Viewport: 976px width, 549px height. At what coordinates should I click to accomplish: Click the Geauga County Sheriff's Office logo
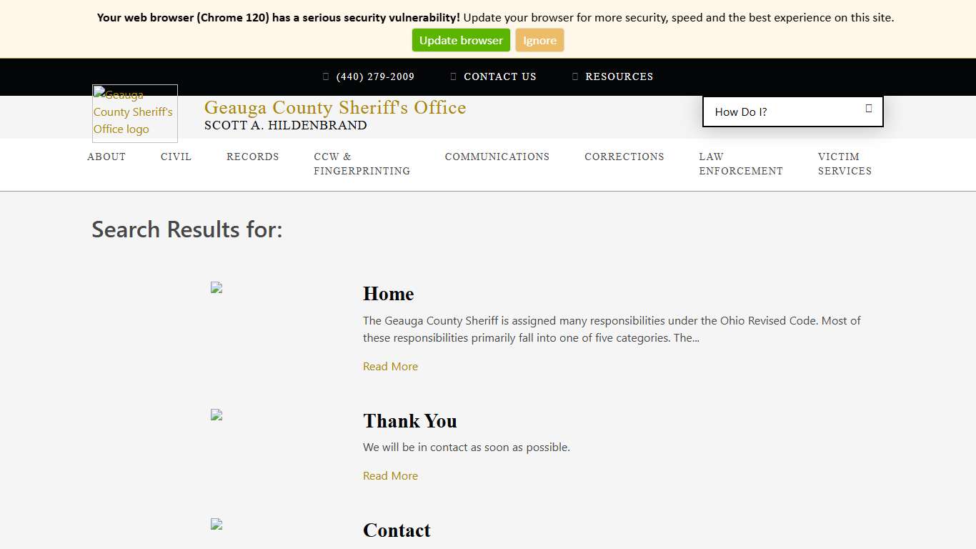(134, 112)
